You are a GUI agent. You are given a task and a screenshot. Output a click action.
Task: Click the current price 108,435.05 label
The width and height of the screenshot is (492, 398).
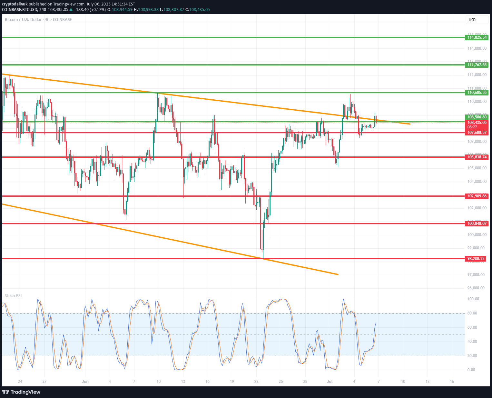[x=477, y=123]
